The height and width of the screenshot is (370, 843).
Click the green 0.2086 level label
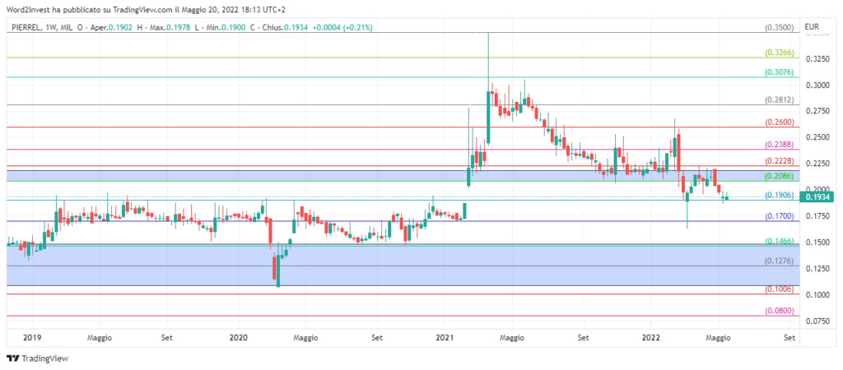click(779, 177)
